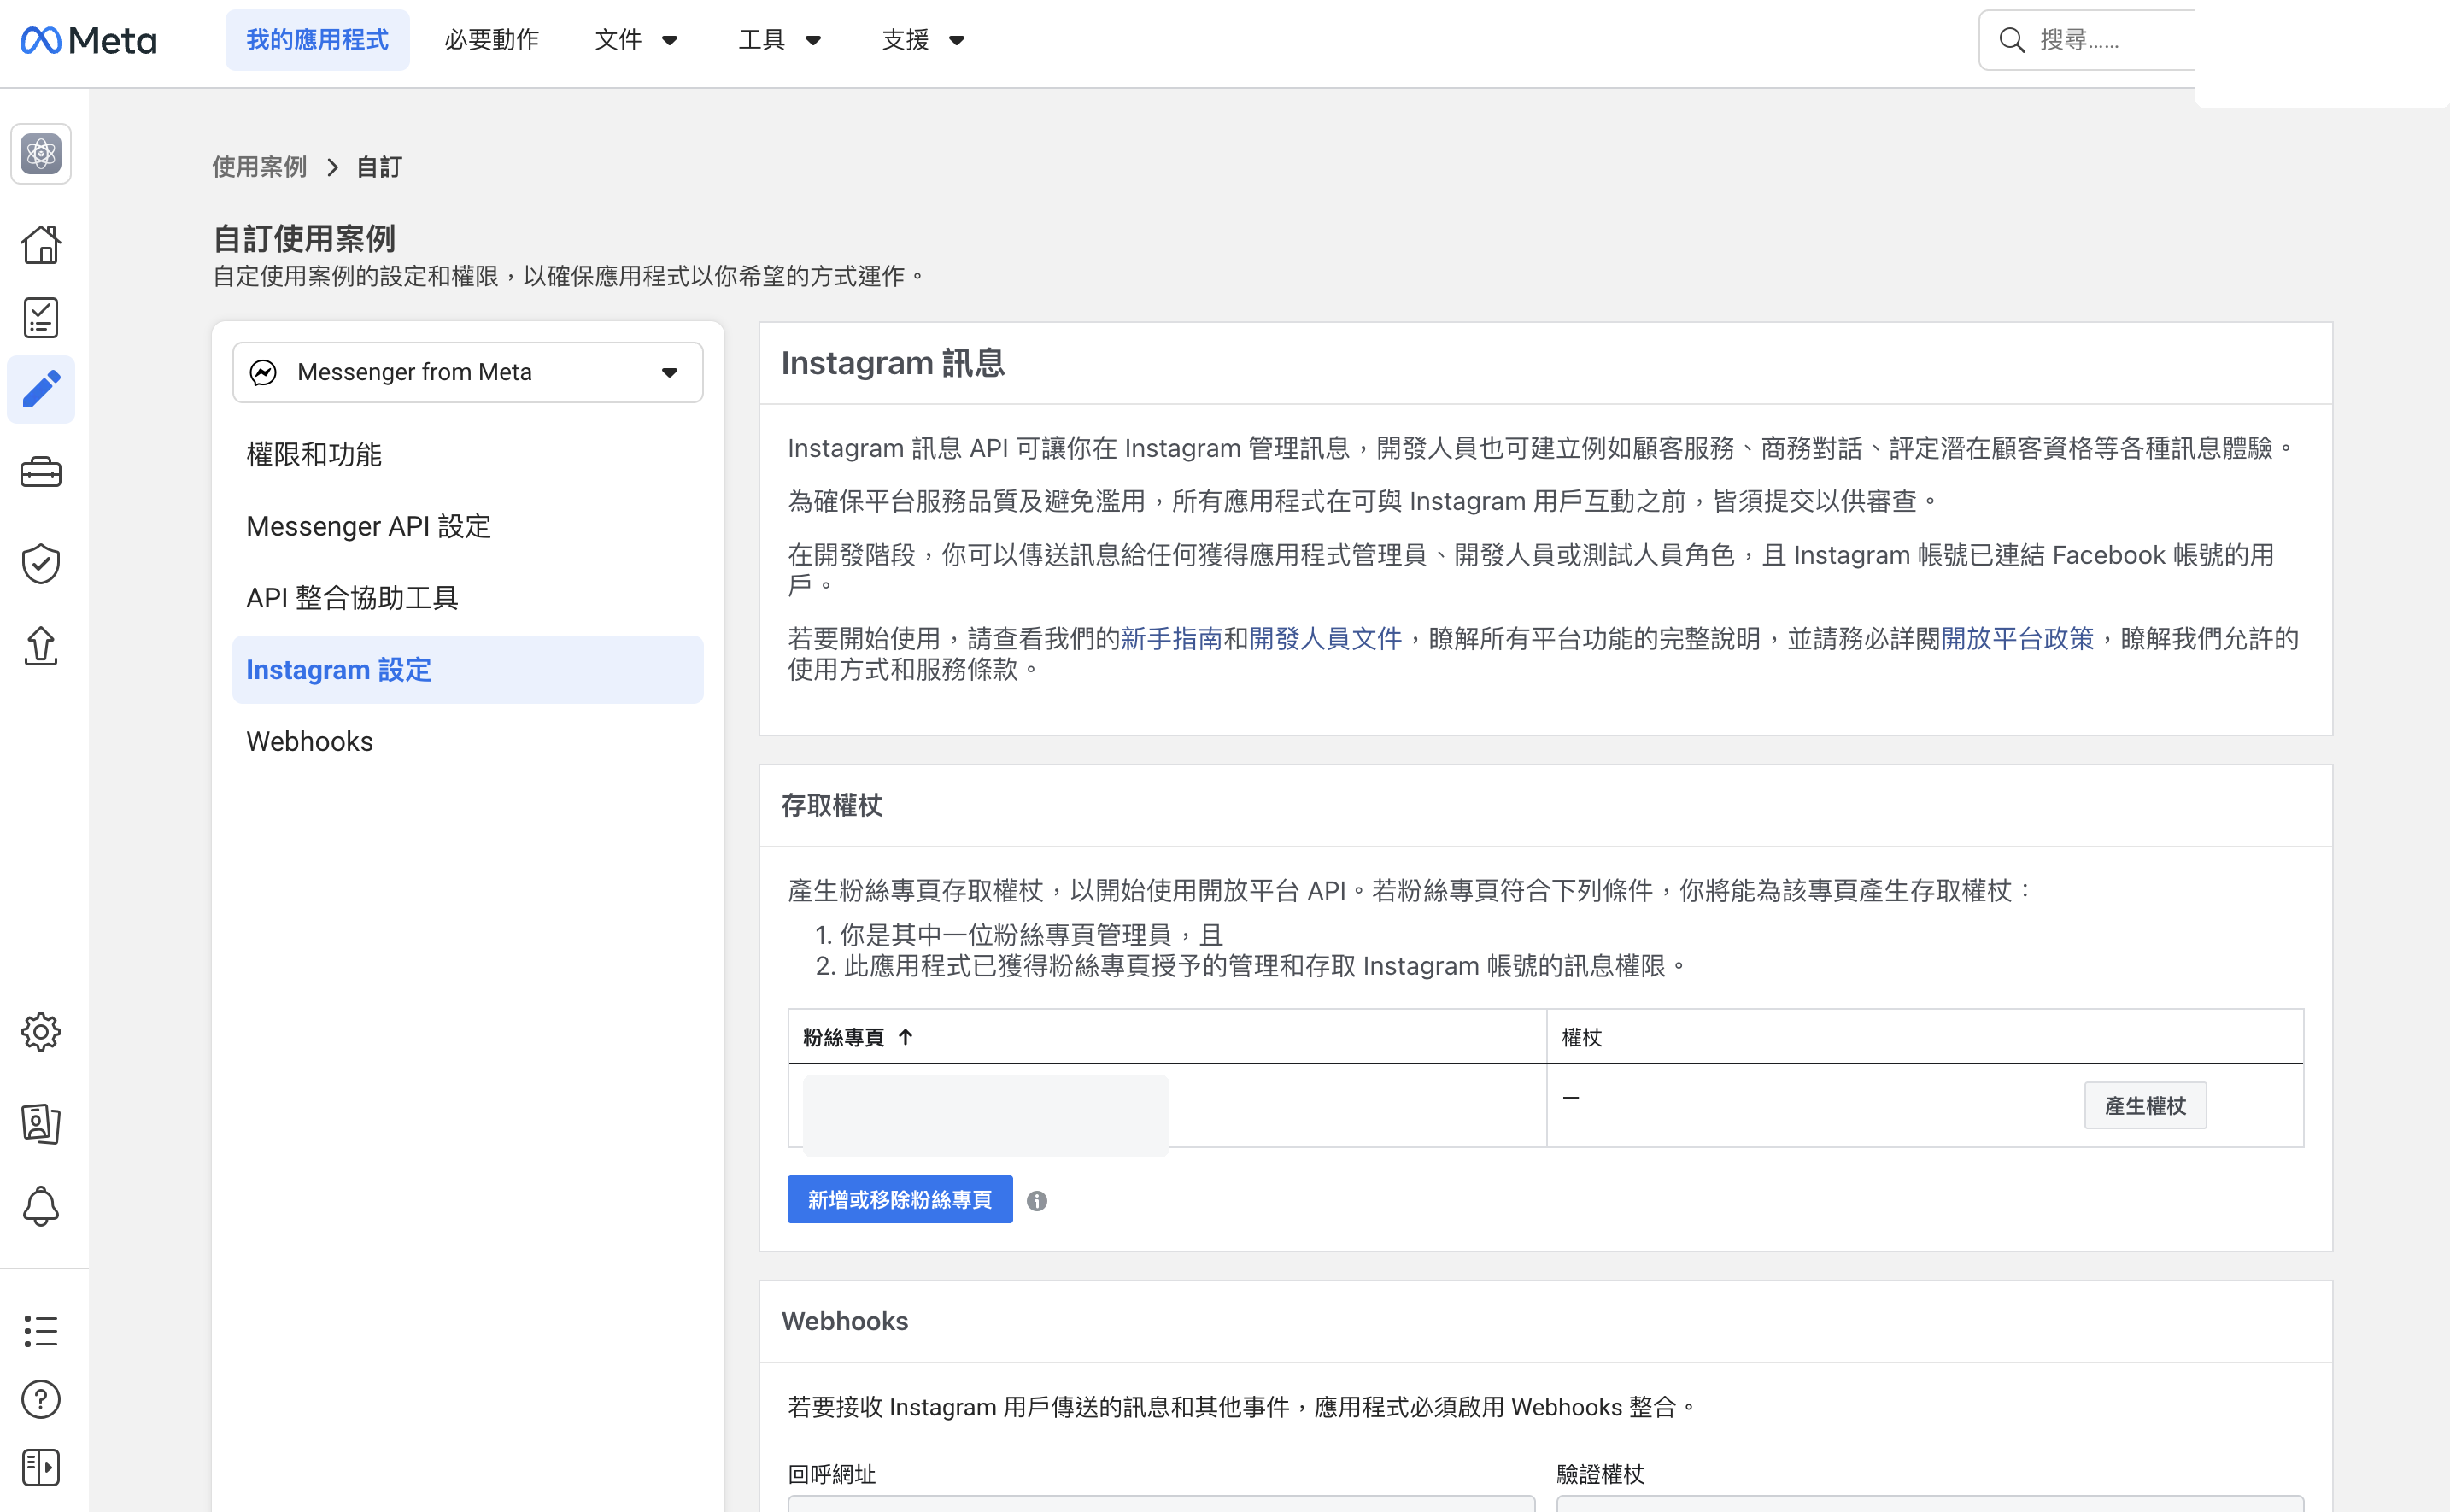Click the Webhooks section heading in main panel
The width and height of the screenshot is (2450, 1512).
[845, 1321]
